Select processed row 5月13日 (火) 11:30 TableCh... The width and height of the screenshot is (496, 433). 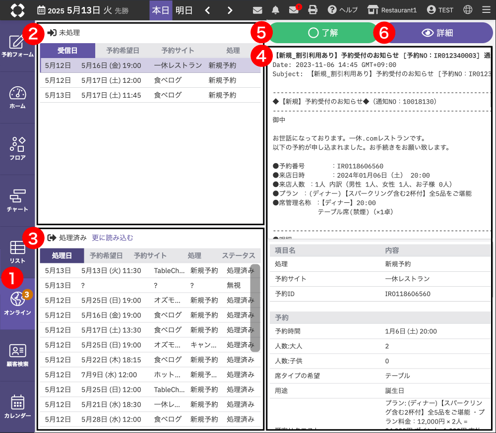pos(150,270)
